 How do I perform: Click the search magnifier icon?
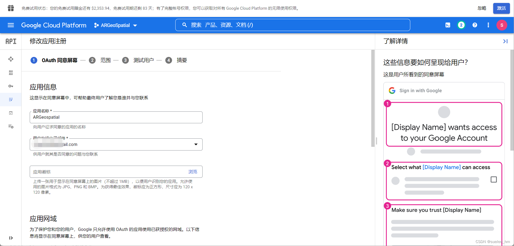tap(184, 25)
